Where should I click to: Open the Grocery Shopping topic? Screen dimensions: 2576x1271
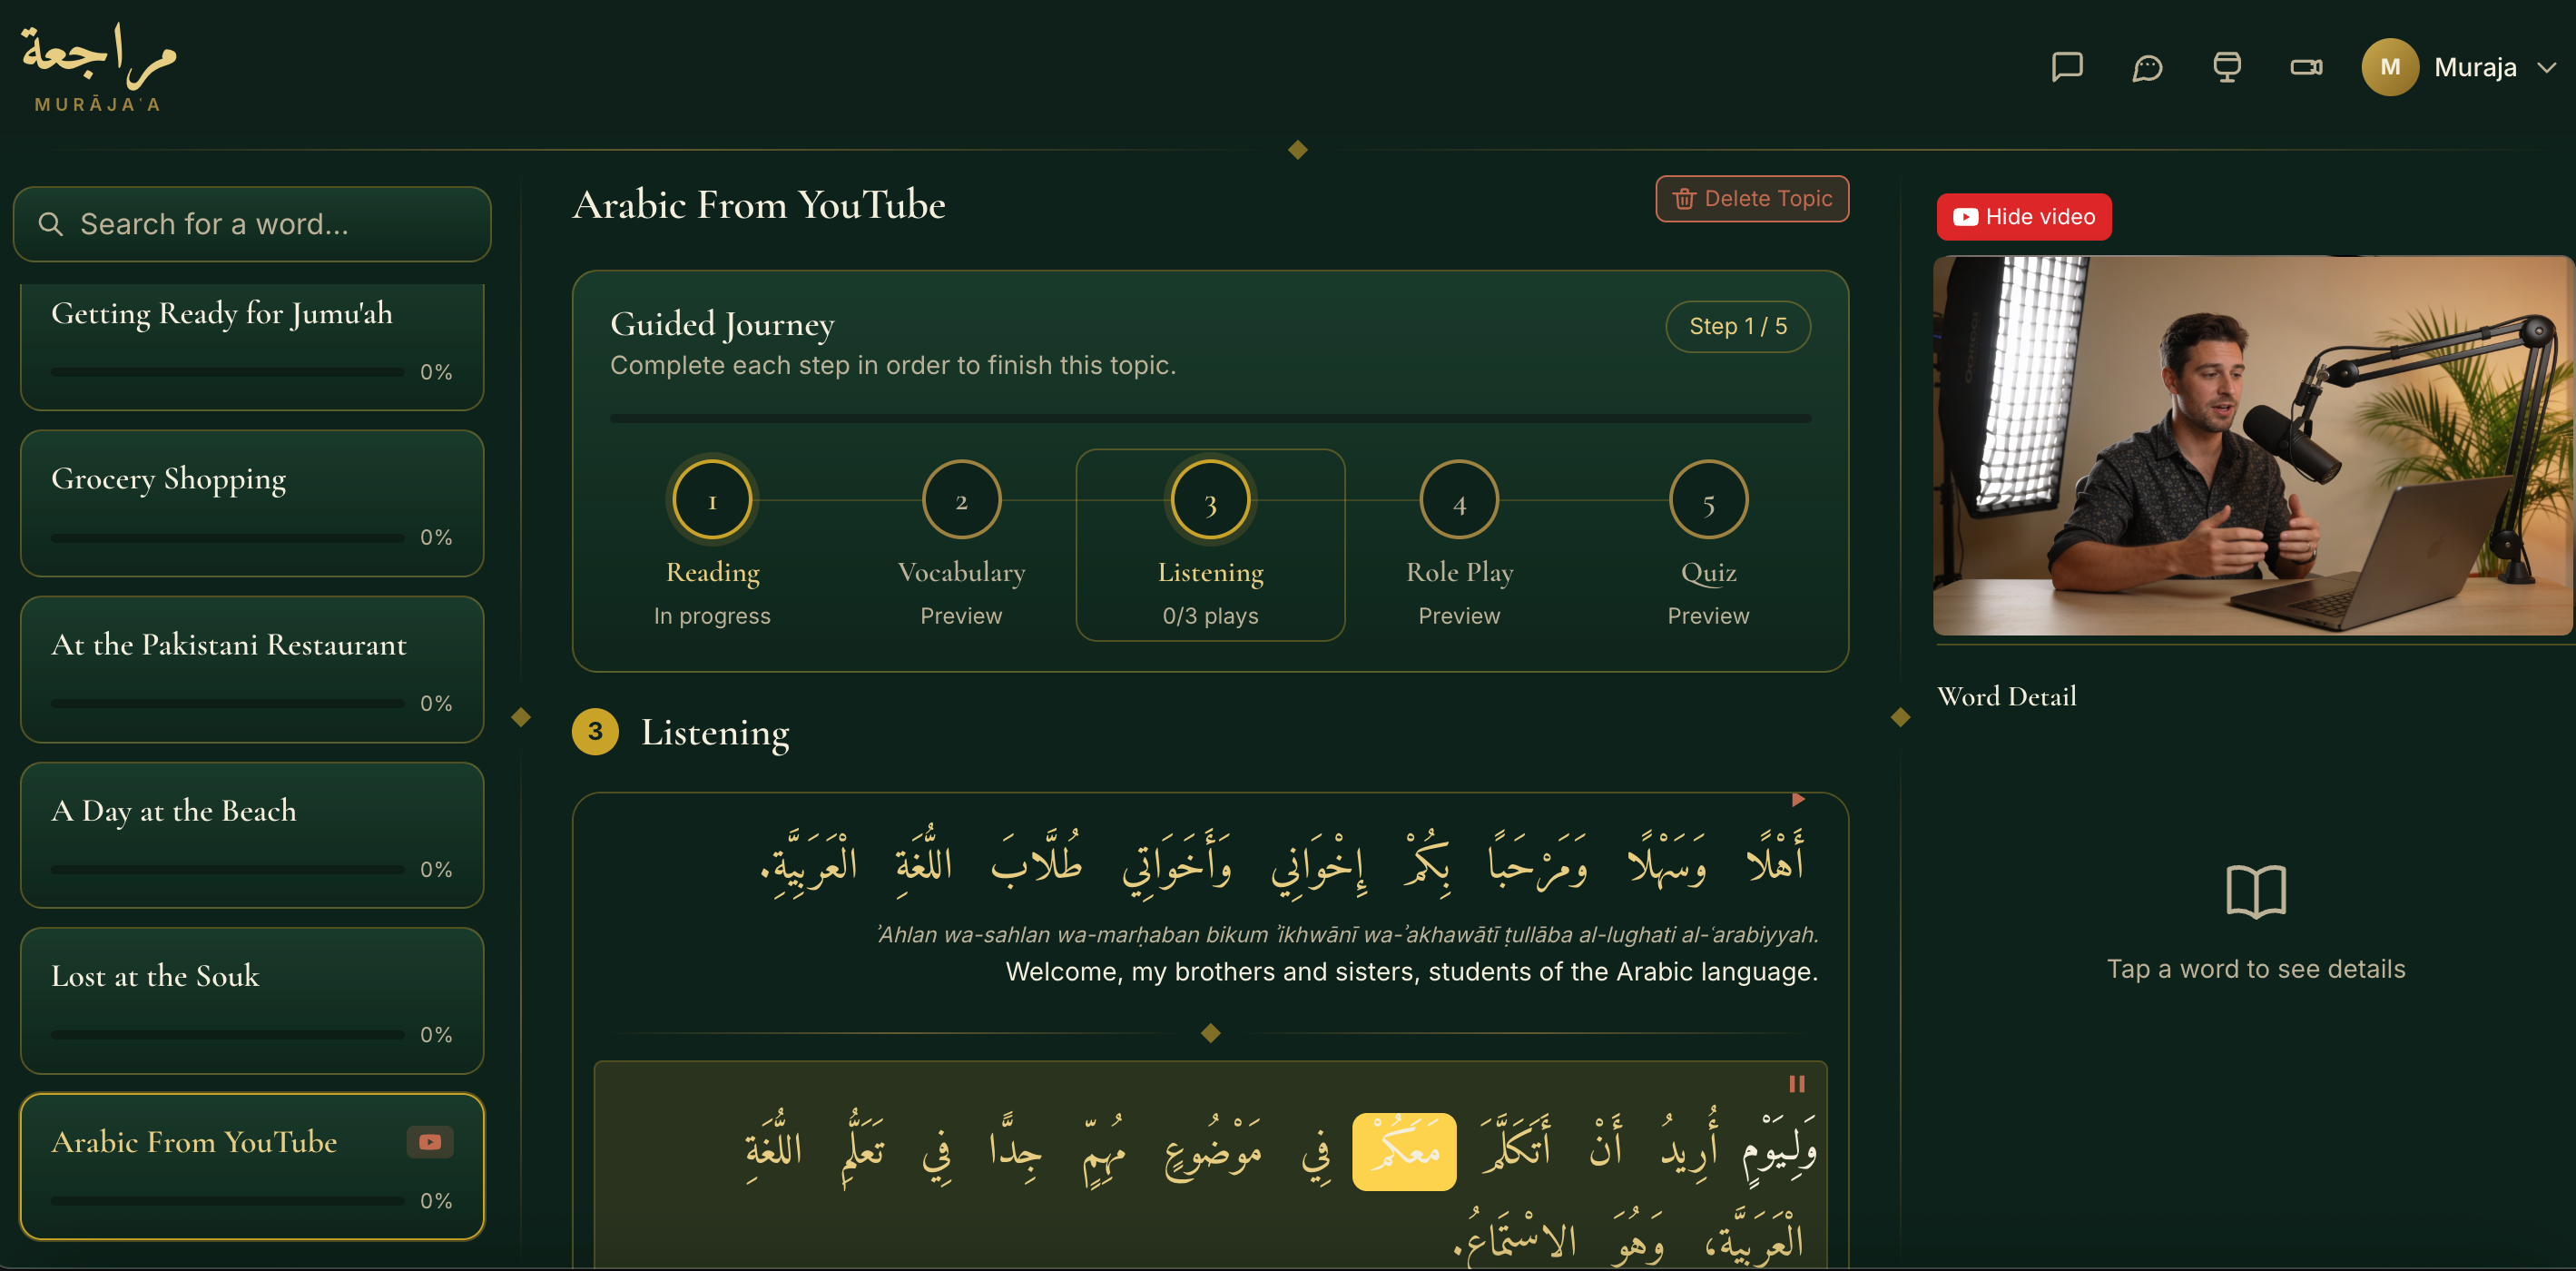[x=252, y=503]
